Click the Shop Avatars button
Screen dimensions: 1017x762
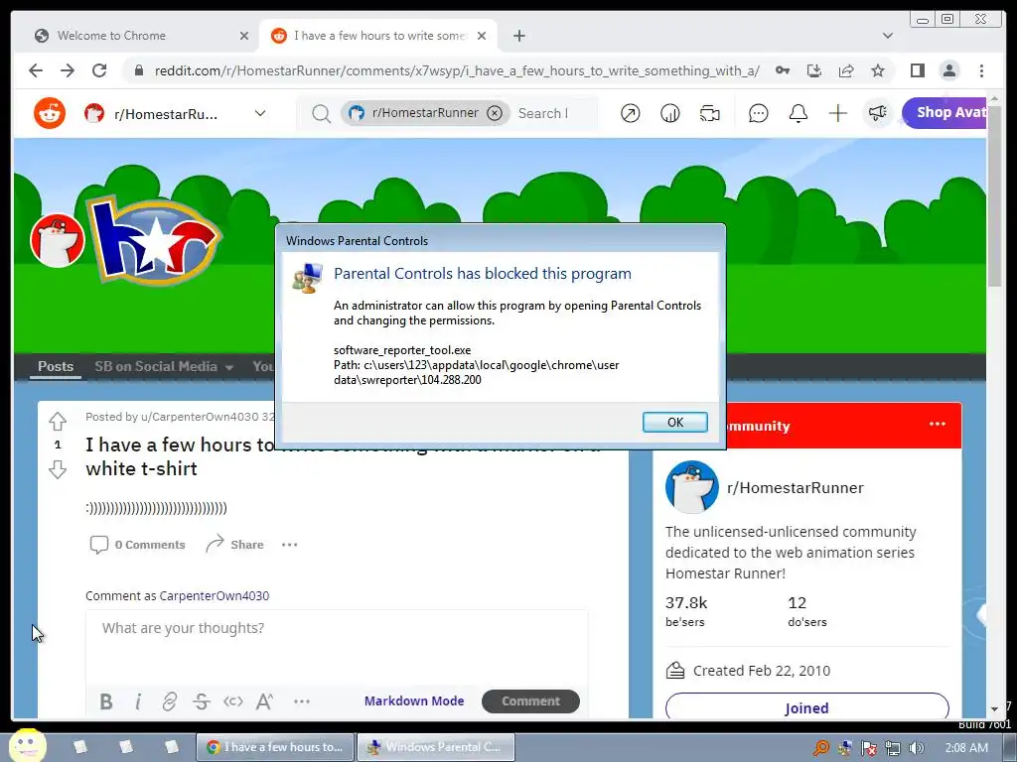(x=944, y=113)
